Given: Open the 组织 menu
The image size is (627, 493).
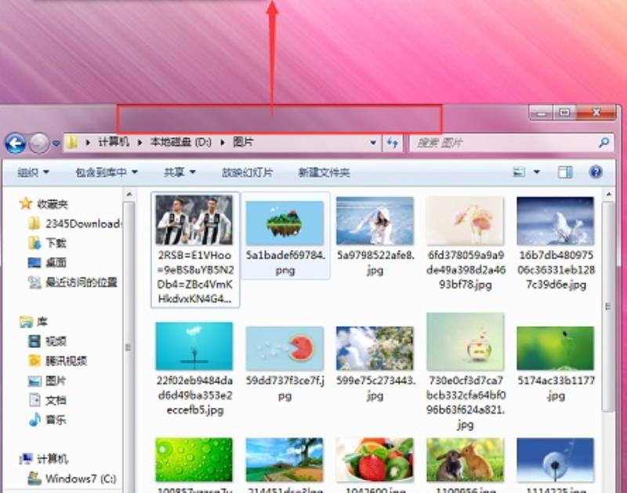Looking at the screenshot, I should [33, 172].
